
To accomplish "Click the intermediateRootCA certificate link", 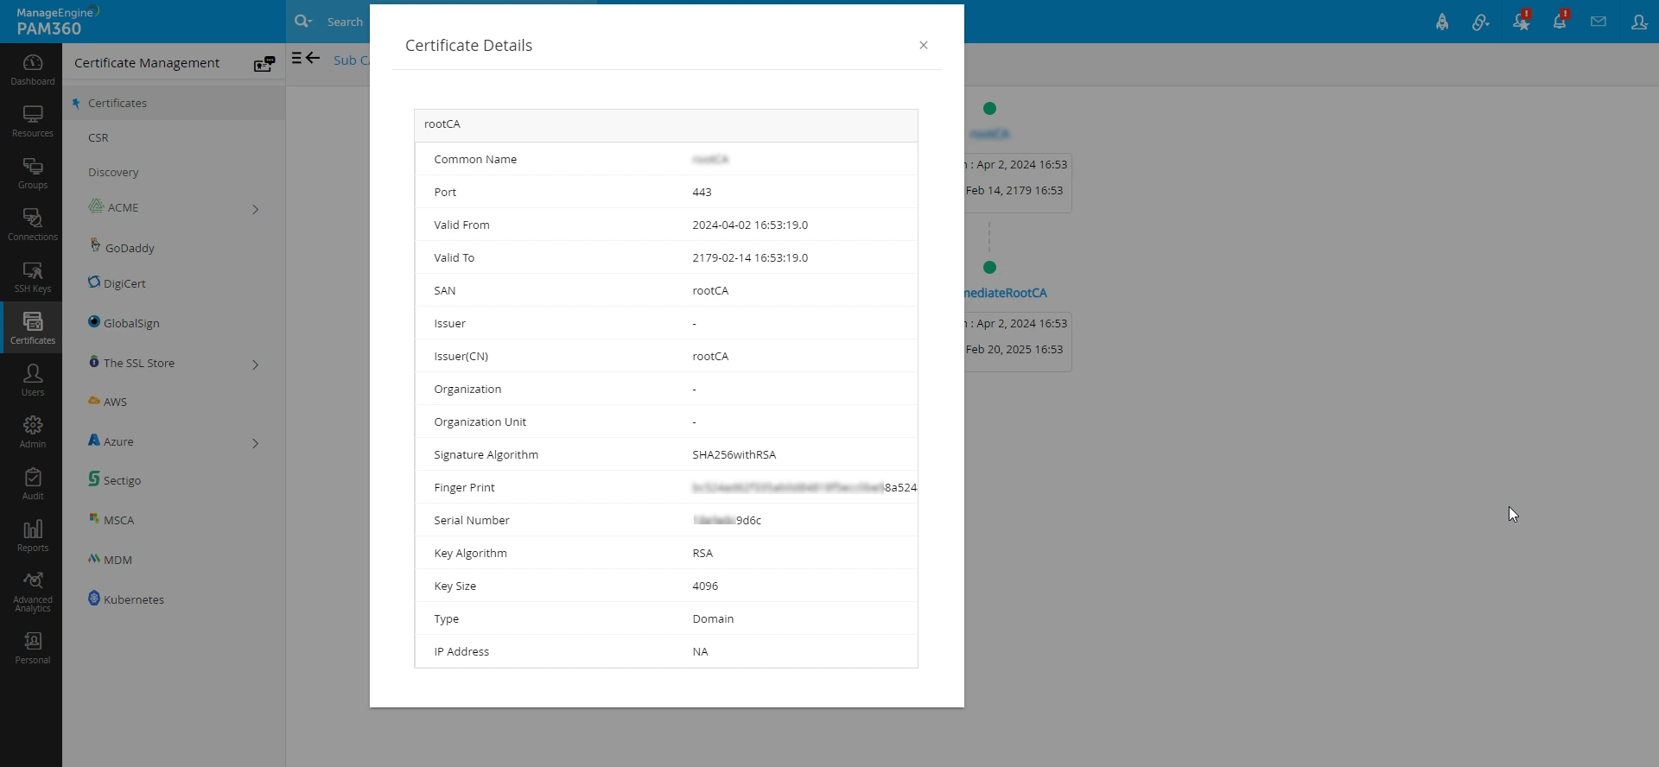I will [x=1006, y=293].
